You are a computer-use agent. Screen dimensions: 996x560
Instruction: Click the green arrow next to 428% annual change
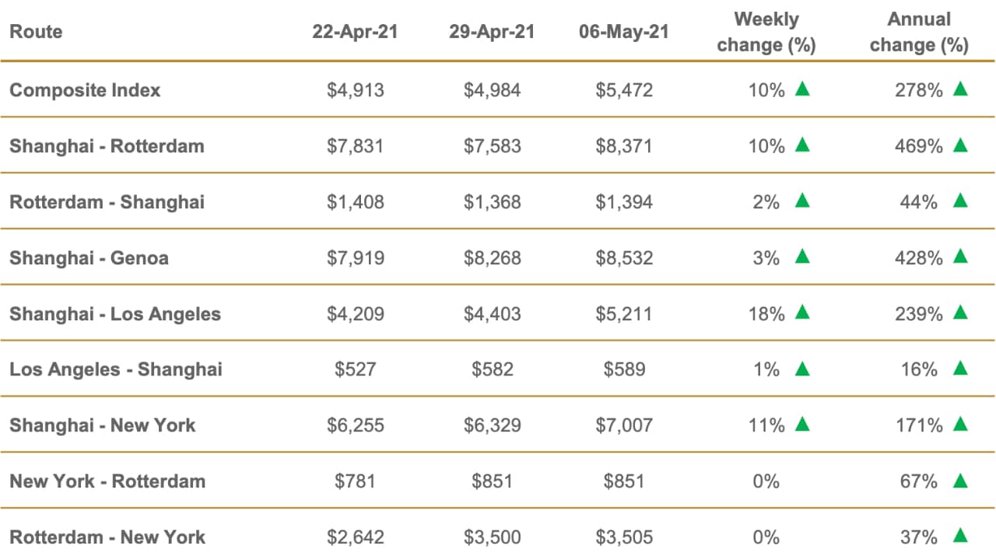coord(960,257)
